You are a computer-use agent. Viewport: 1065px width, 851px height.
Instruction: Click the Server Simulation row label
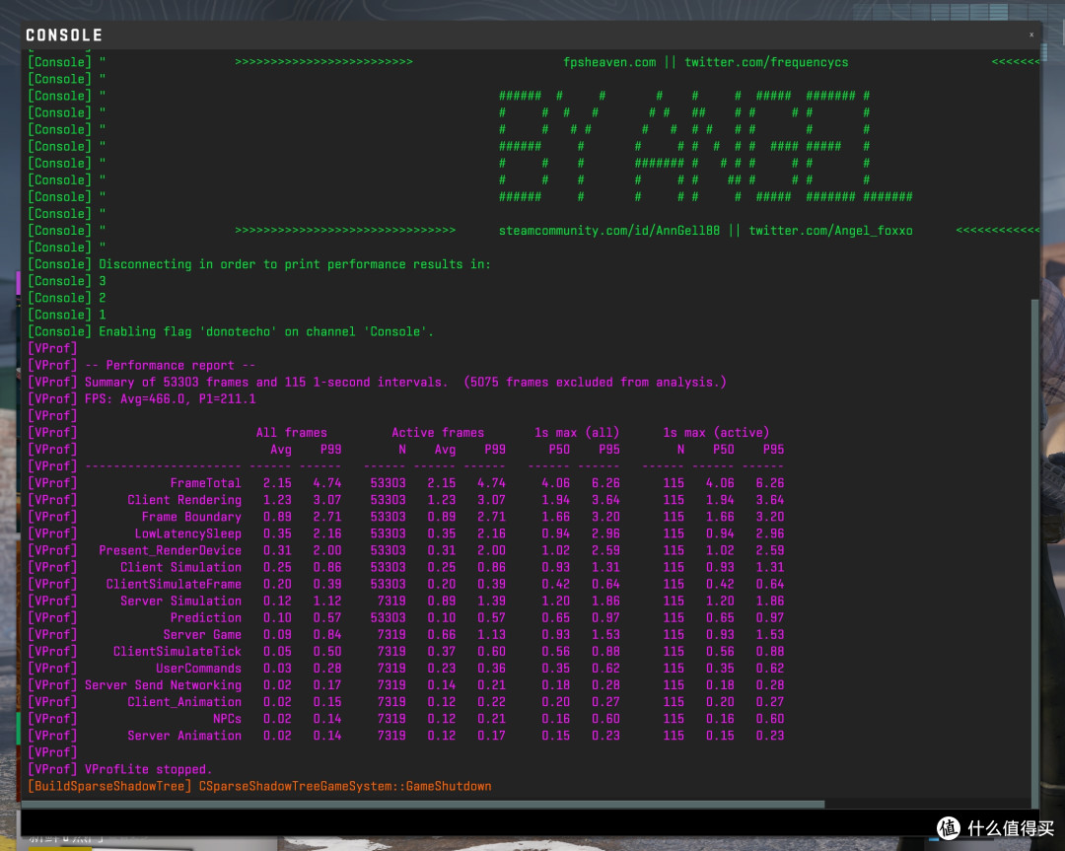pyautogui.click(x=180, y=602)
